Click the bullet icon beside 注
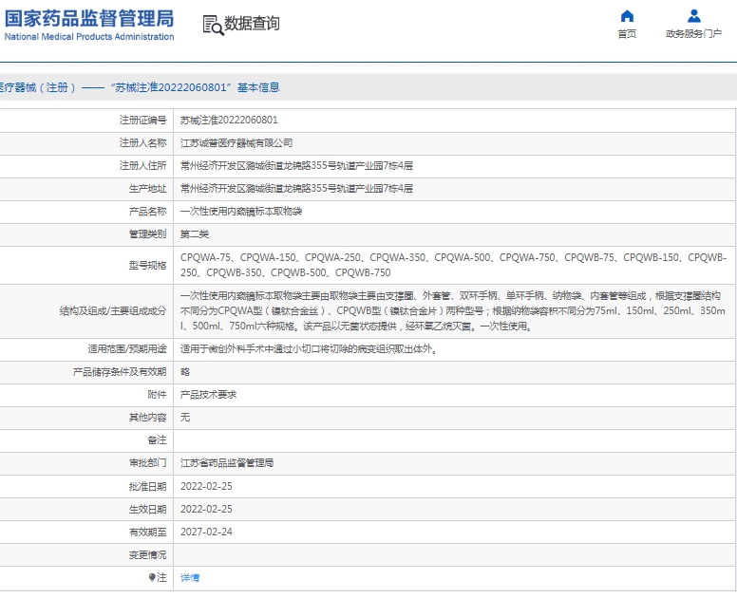Image resolution: width=737 pixels, height=598 pixels. [152, 577]
